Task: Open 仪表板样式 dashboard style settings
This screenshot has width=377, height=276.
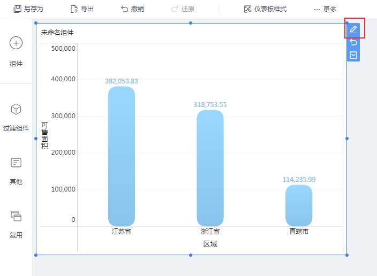Action: pos(265,9)
